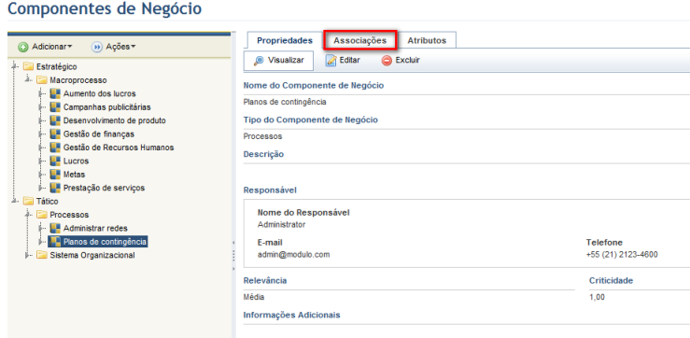Click the Editar button

344,61
